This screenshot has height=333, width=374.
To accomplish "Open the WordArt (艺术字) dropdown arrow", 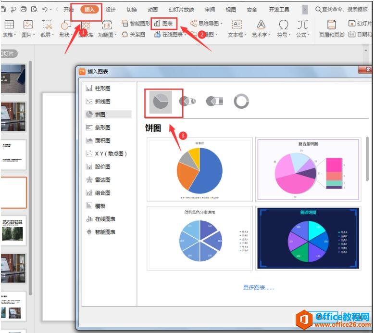I will (x=270, y=35).
